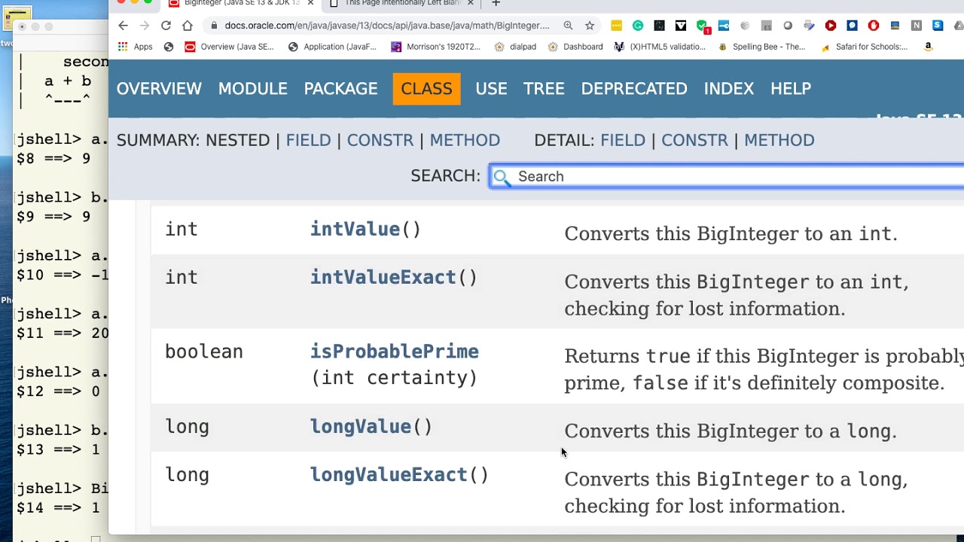Viewport: 964px width, 542px height.
Task: Reload the BigInteger docs page
Action: coord(166,26)
